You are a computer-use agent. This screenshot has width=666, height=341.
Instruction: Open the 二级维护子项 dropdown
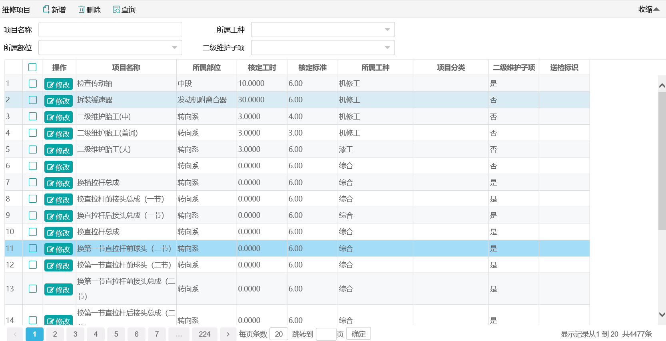323,48
